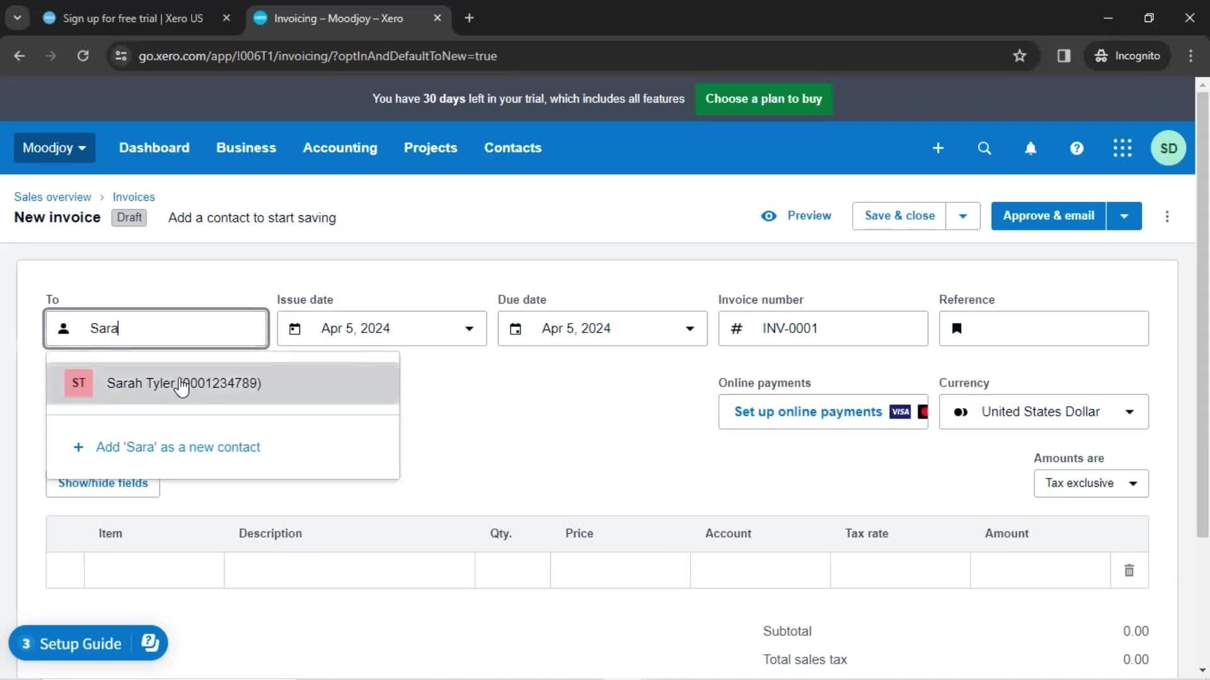
Task: Click the Qty. cell of first line item
Action: coord(513,570)
